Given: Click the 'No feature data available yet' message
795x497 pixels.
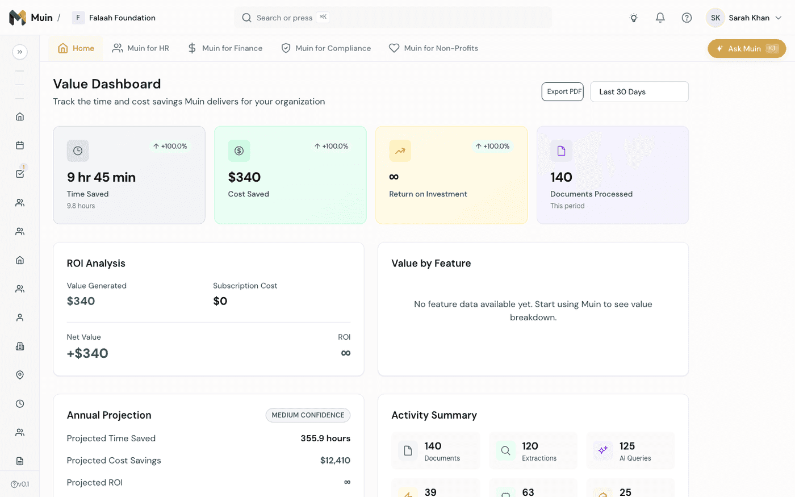Looking at the screenshot, I should pyautogui.click(x=533, y=311).
